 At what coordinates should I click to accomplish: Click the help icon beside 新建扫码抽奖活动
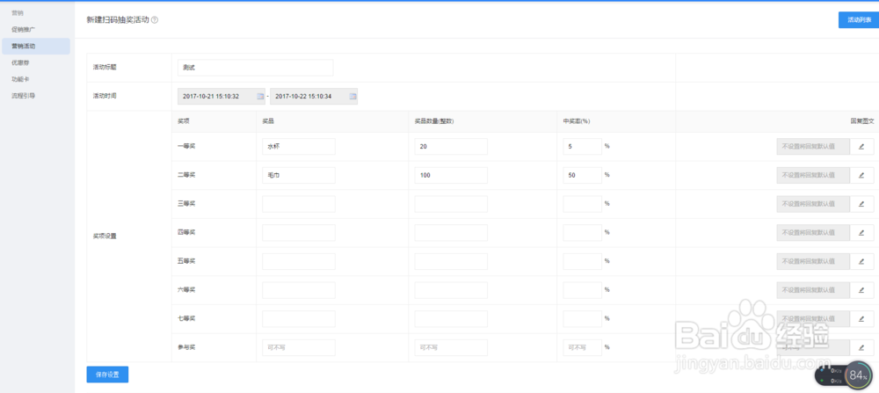tap(155, 19)
